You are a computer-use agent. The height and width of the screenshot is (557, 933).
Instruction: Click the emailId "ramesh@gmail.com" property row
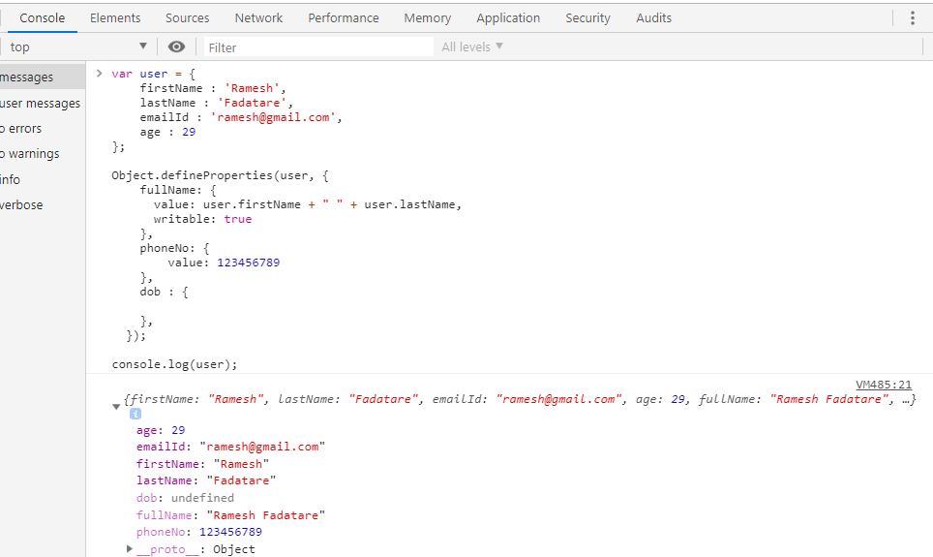(231, 447)
